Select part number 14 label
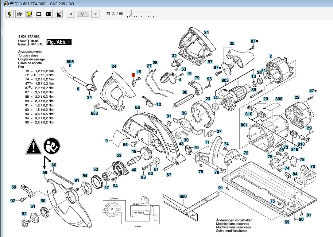The width and height of the screenshot is (333, 237). click(x=215, y=98)
